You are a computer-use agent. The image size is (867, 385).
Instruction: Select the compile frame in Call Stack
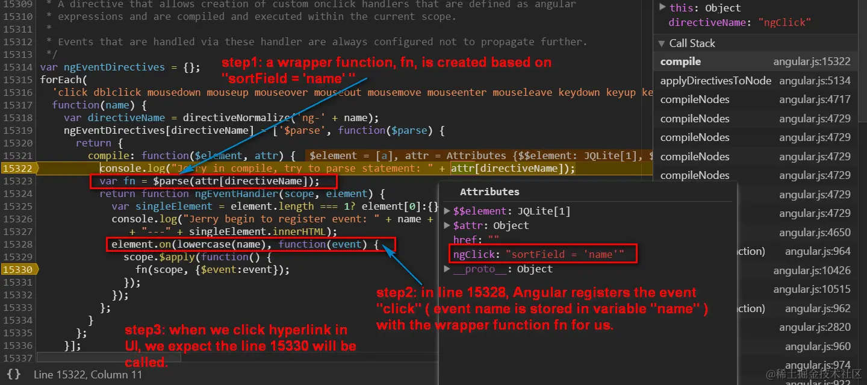pyautogui.click(x=756, y=61)
